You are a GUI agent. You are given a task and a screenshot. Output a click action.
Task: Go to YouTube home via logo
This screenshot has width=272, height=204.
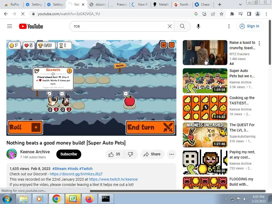(x=31, y=26)
